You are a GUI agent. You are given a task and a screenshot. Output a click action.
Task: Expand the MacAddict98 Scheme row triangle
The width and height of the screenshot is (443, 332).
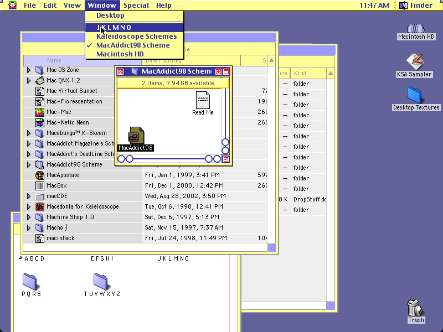pos(29,164)
